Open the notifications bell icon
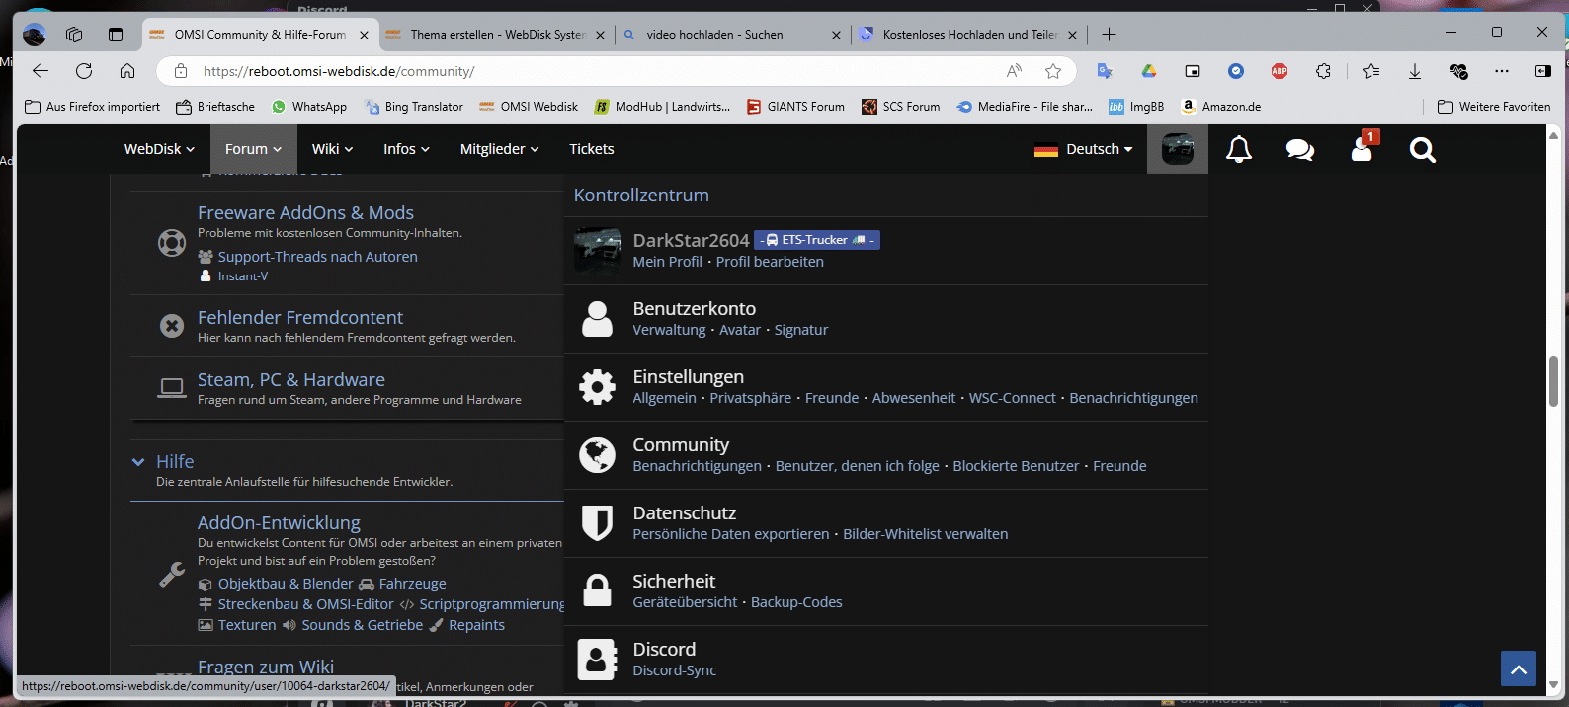 point(1238,150)
